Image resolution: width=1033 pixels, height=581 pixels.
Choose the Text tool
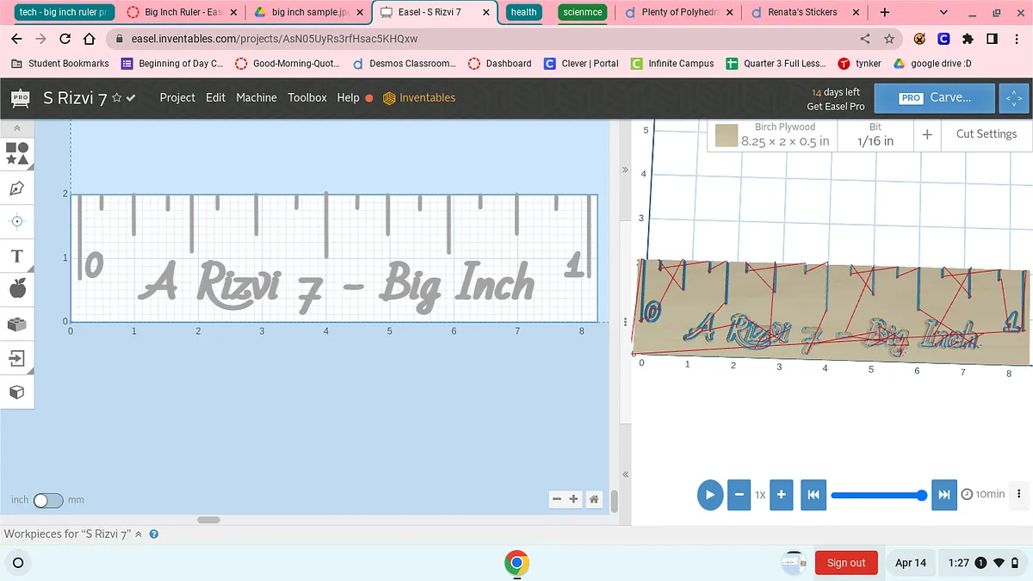[17, 257]
